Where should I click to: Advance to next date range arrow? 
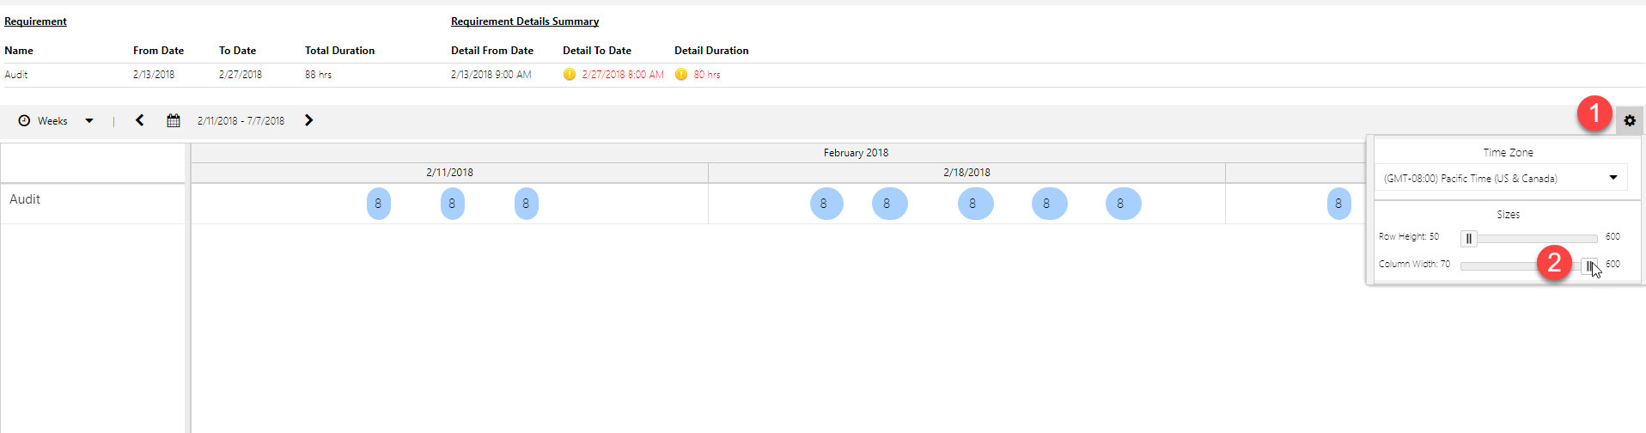(308, 120)
